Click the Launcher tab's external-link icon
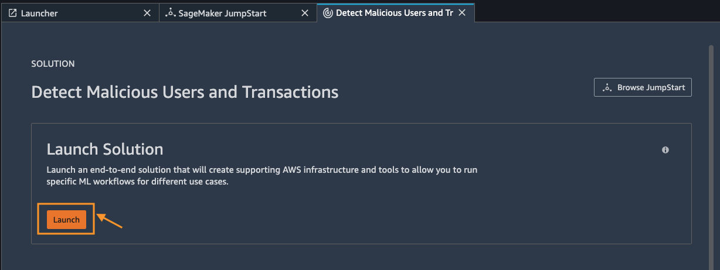720x270 pixels. [12, 13]
